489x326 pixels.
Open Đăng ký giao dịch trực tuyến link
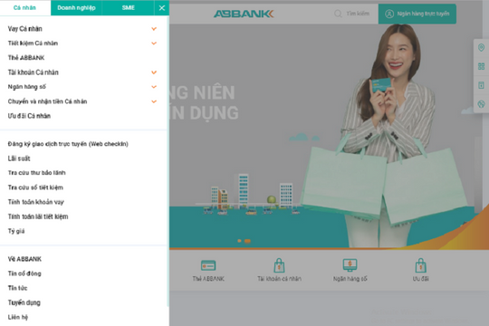(68, 144)
